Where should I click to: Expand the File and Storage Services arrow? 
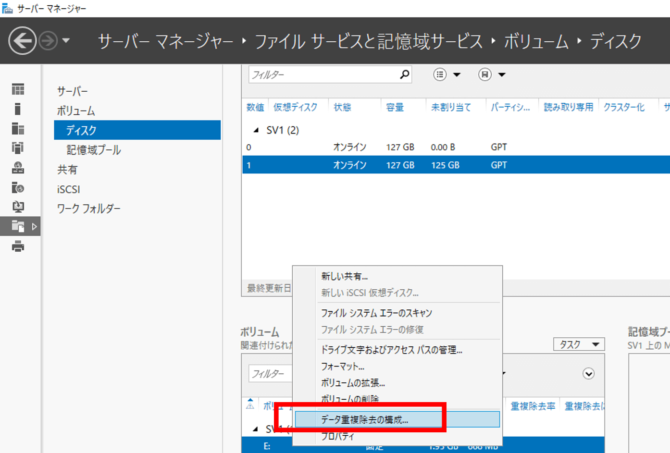click(34, 226)
